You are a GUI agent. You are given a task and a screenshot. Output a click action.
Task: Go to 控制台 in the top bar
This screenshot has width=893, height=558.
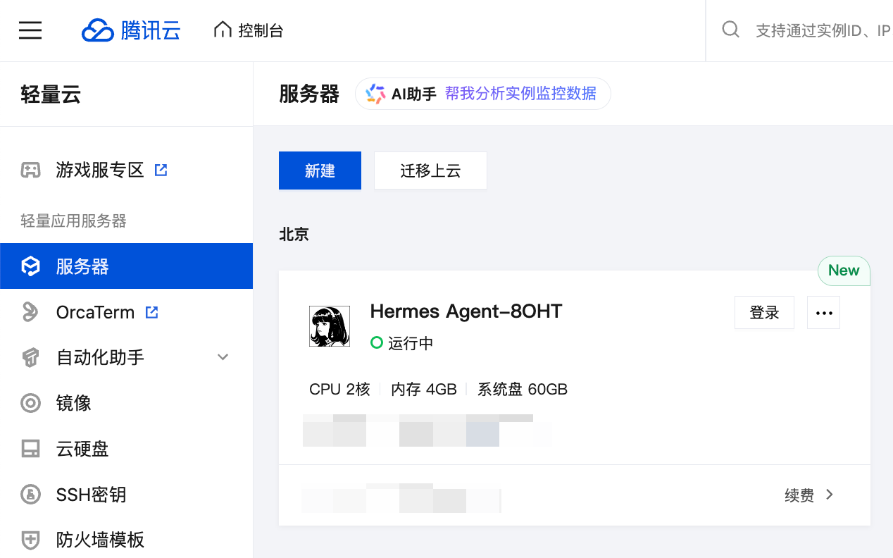[x=248, y=30]
